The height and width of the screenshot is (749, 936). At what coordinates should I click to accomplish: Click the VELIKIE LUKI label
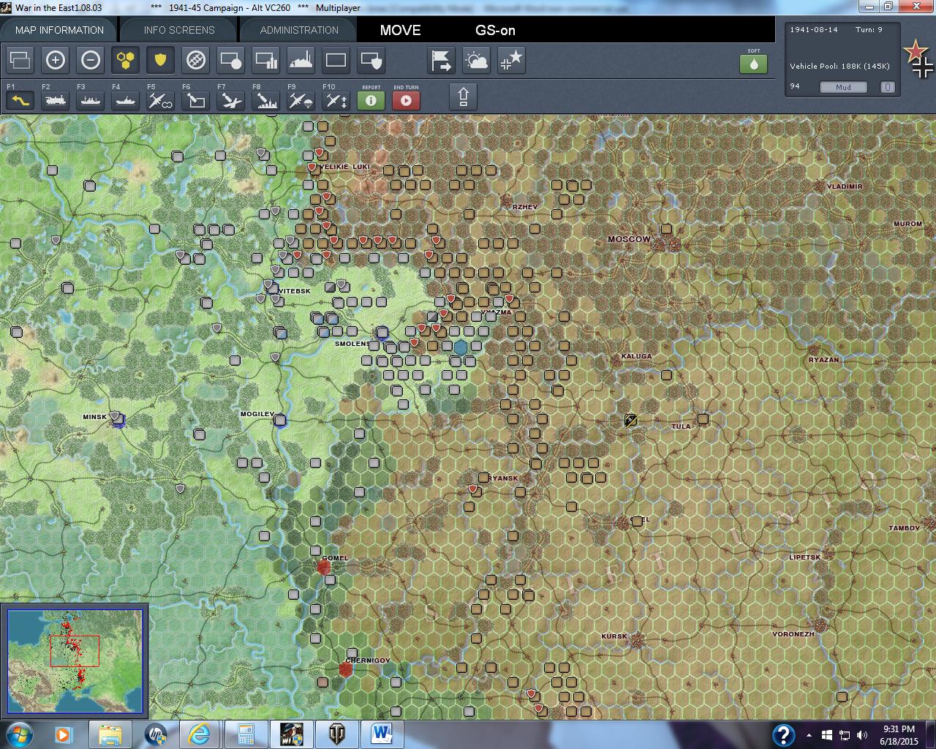pos(346,167)
